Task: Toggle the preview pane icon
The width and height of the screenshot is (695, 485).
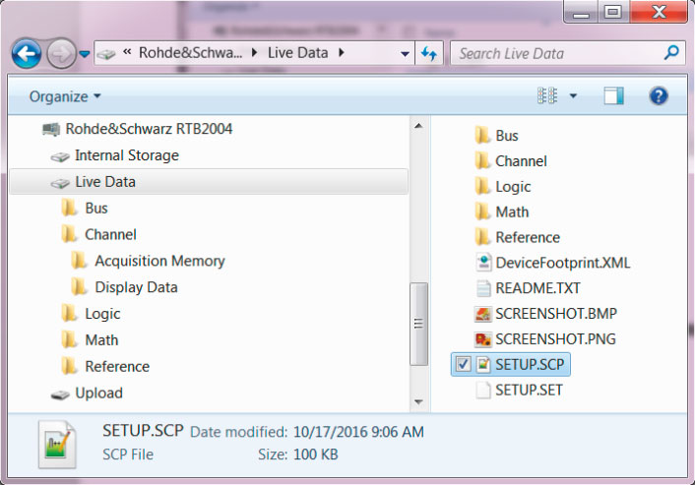Action: tap(614, 95)
